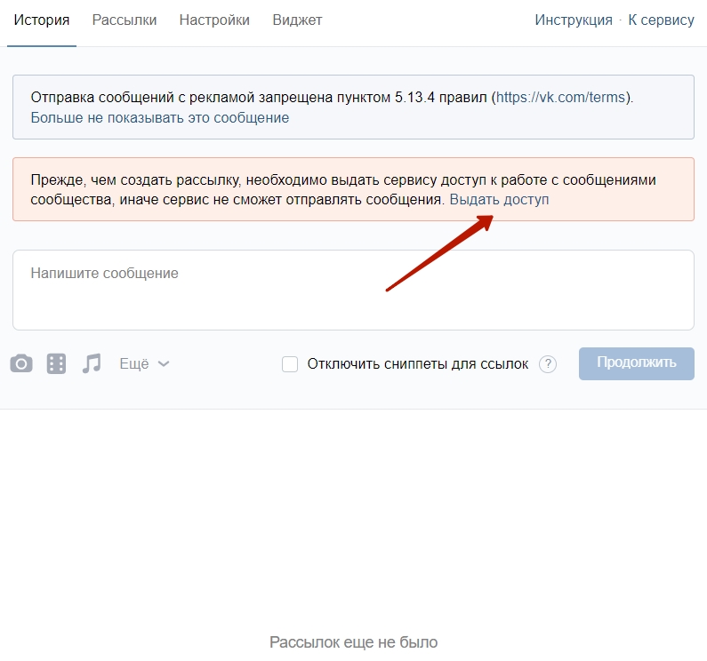Dismiss notice via 'Больше не показывать это сообщение'
The width and height of the screenshot is (707, 661).
click(159, 117)
